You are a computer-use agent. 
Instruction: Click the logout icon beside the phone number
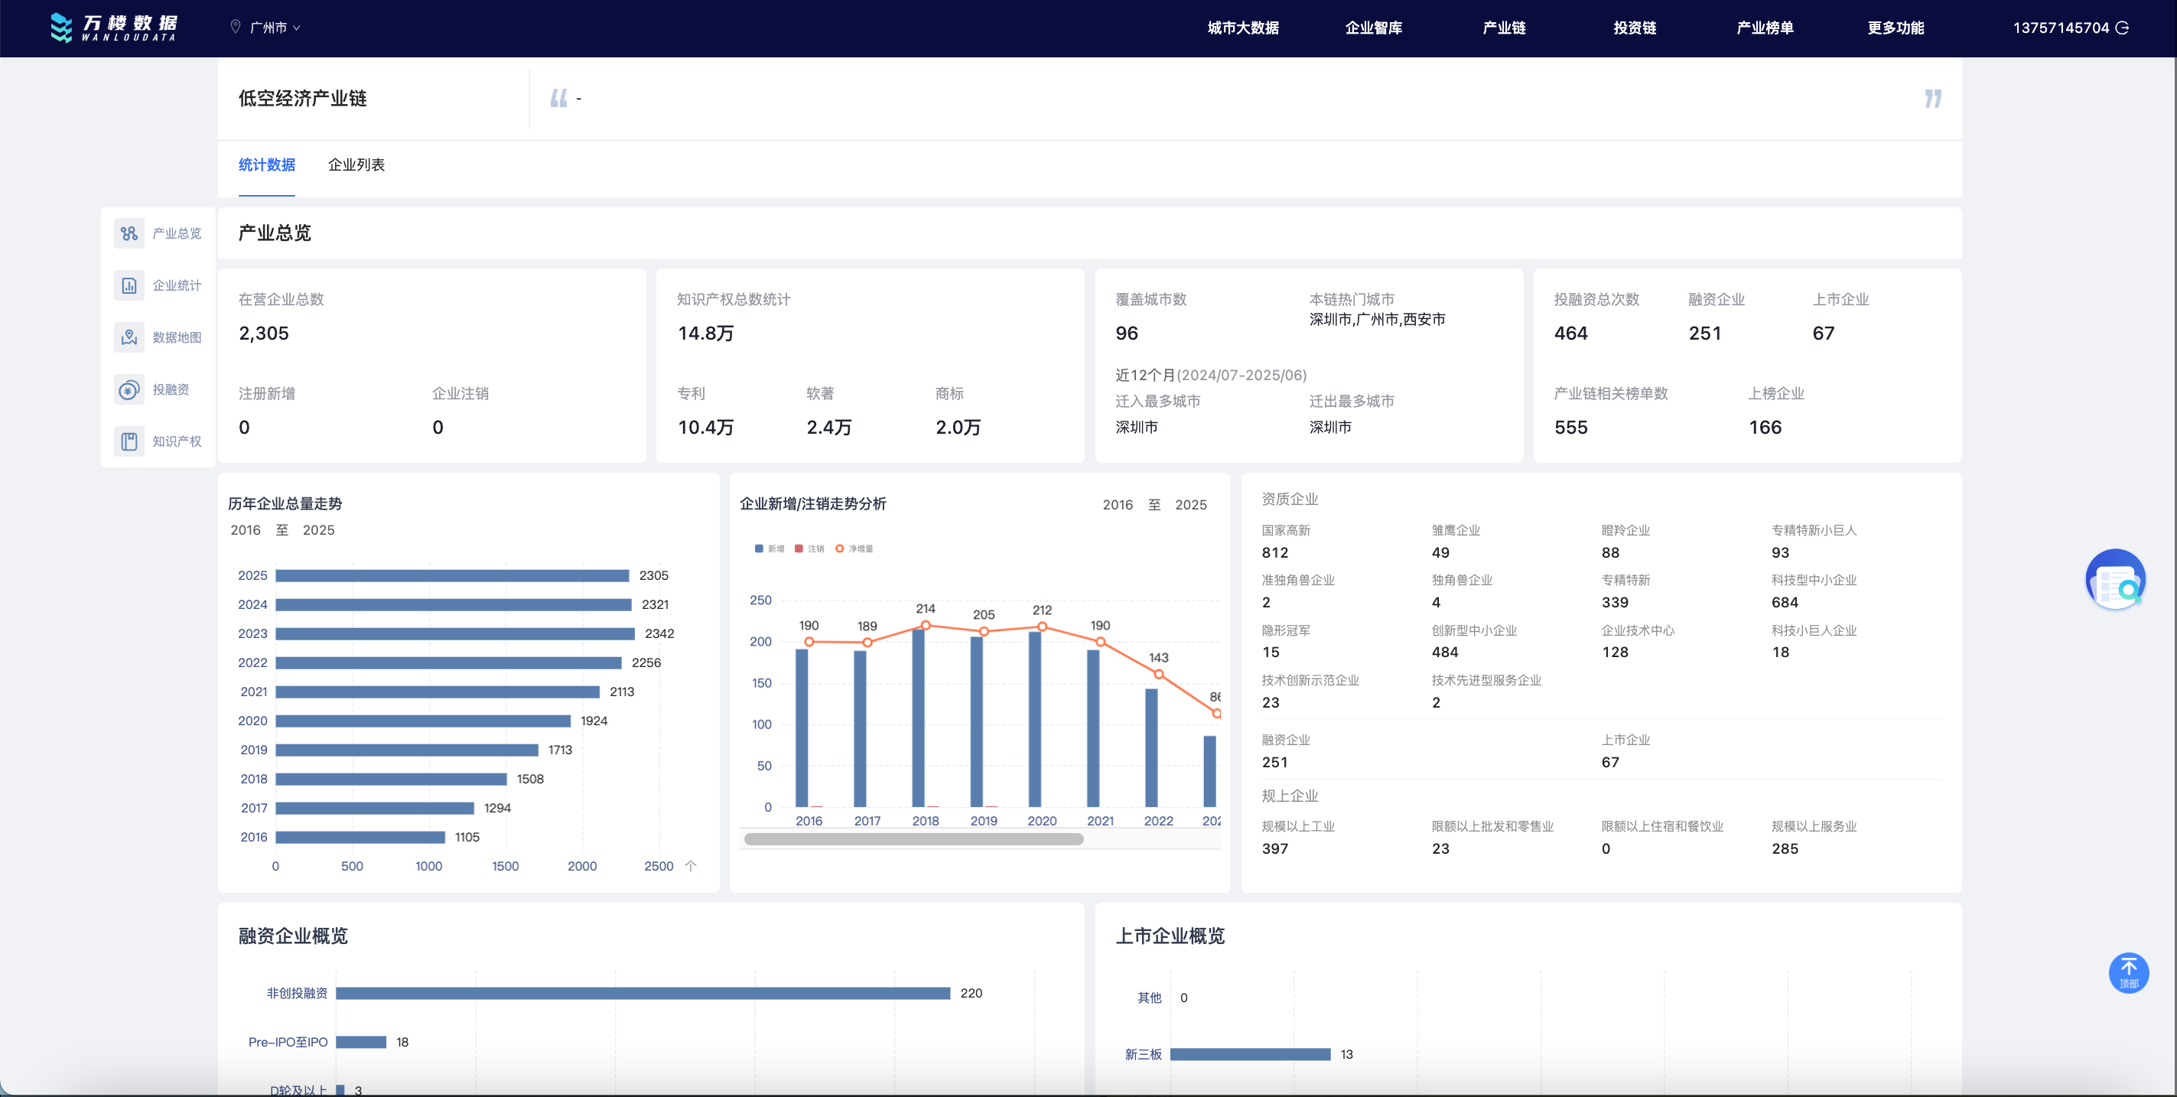(2122, 28)
